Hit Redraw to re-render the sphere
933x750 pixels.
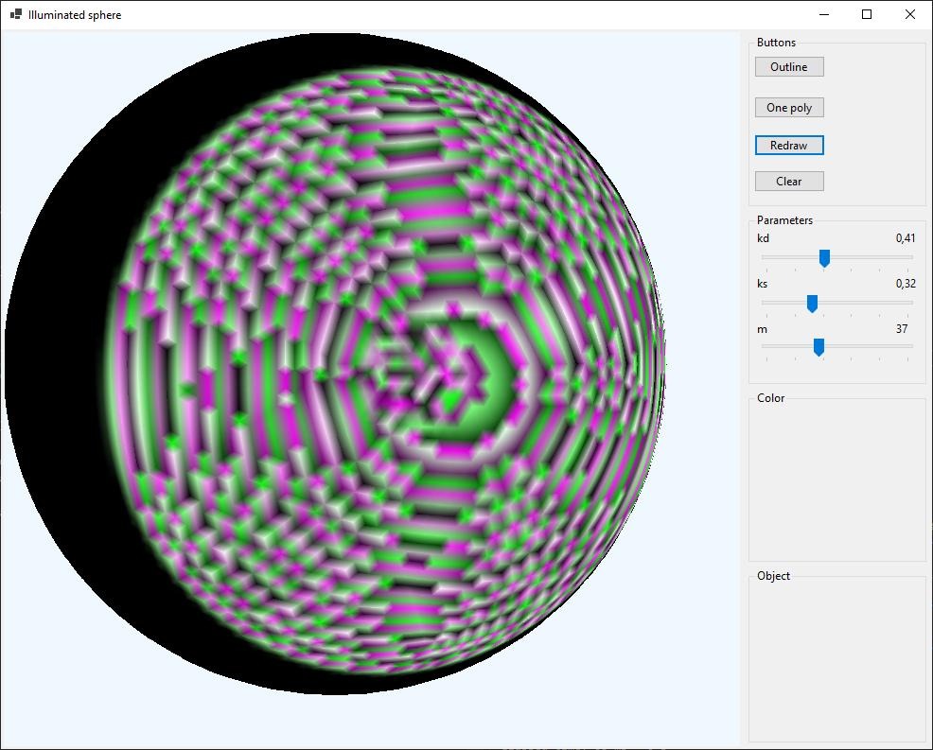click(789, 146)
